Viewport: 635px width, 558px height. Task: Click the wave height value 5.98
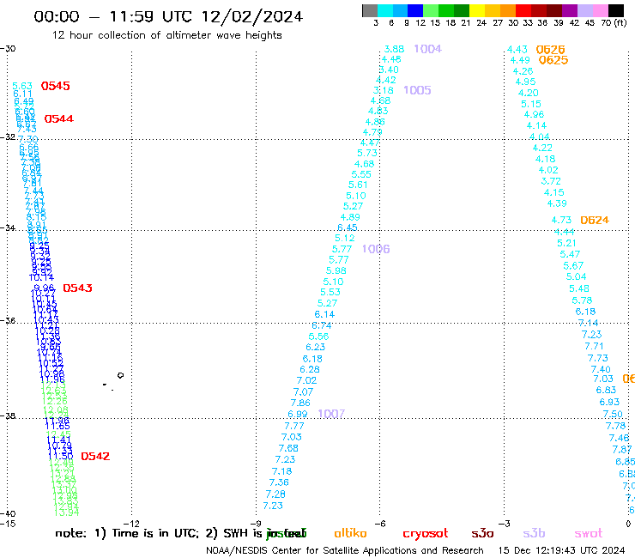click(x=336, y=270)
